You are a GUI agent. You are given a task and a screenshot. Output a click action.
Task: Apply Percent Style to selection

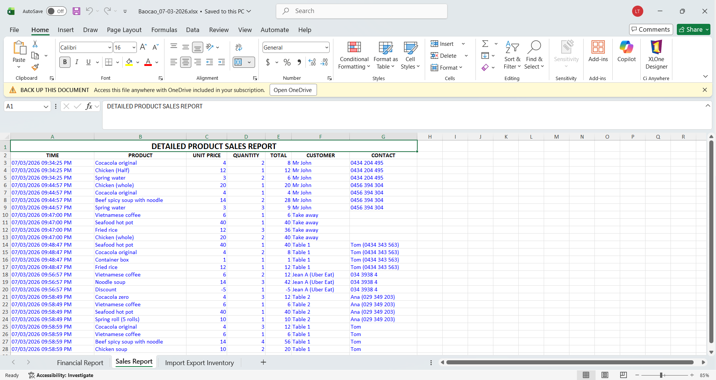point(287,62)
